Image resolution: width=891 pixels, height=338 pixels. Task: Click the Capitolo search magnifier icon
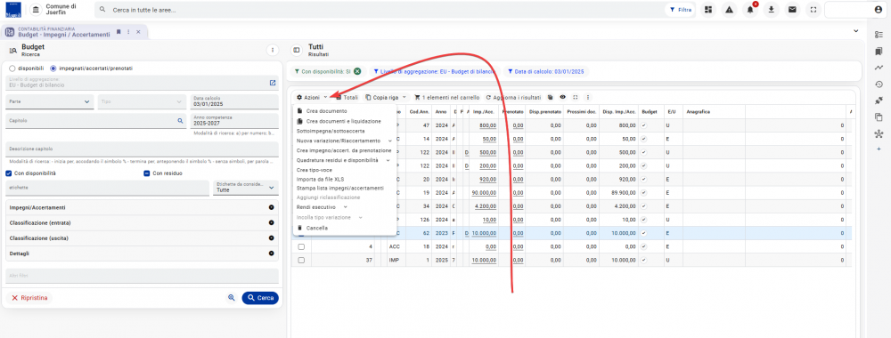click(x=180, y=120)
